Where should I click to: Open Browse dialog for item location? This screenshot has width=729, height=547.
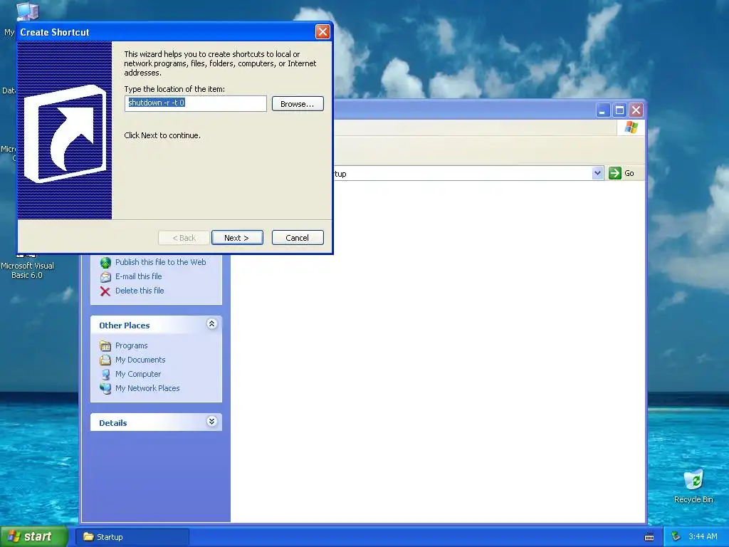click(298, 104)
